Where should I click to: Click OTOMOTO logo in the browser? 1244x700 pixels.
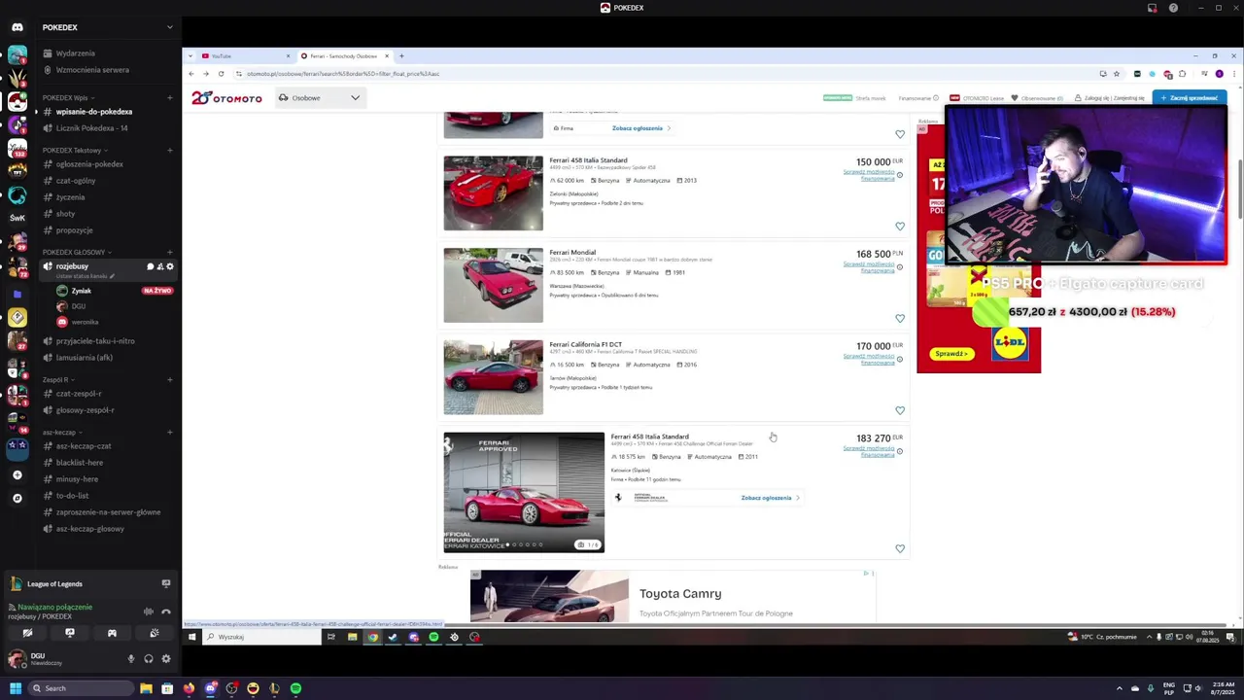(x=226, y=97)
